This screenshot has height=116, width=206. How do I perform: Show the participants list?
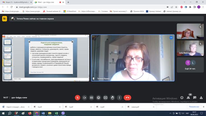[188, 98]
